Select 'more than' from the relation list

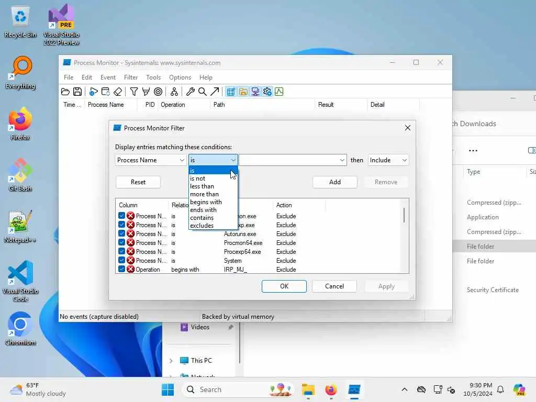point(213,194)
